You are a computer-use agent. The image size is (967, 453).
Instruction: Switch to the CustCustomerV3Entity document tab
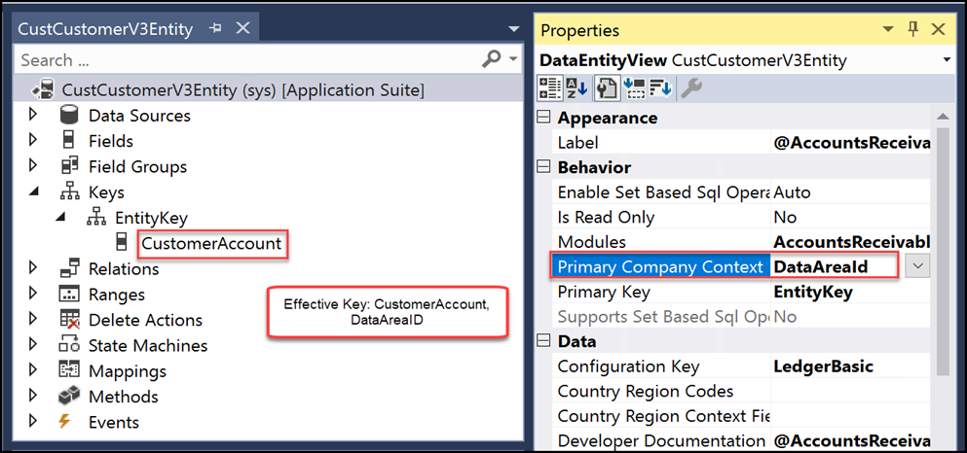coord(105,29)
